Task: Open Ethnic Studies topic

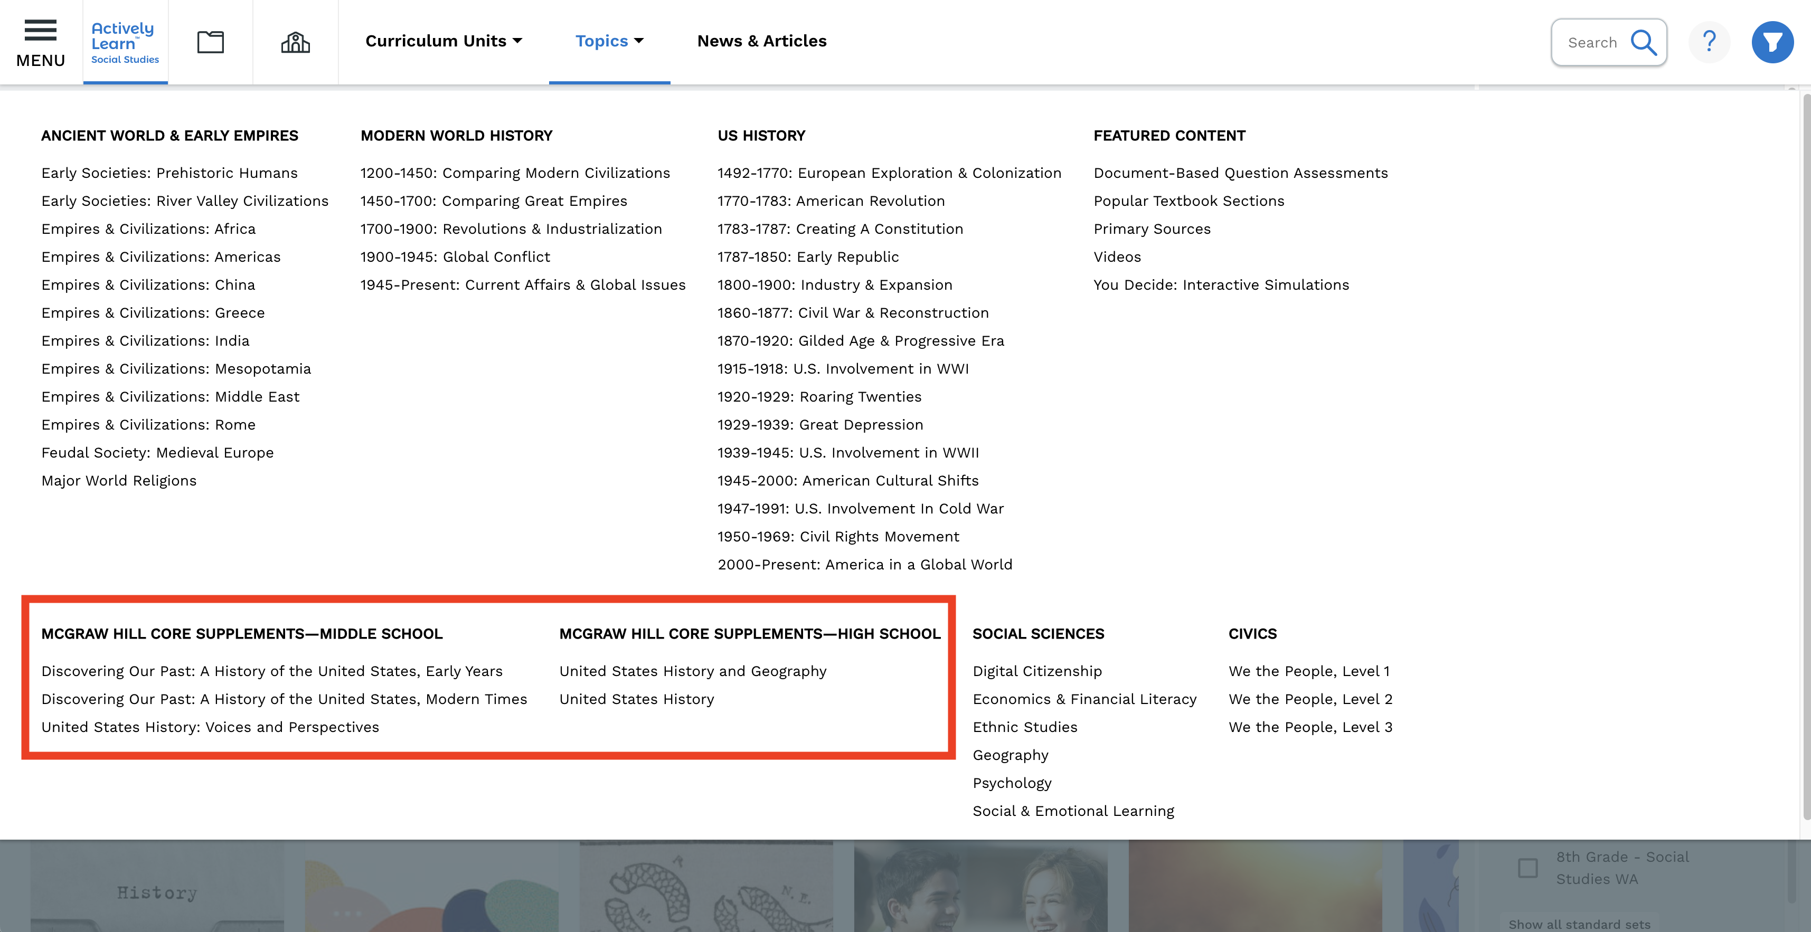Action: pos(1025,727)
